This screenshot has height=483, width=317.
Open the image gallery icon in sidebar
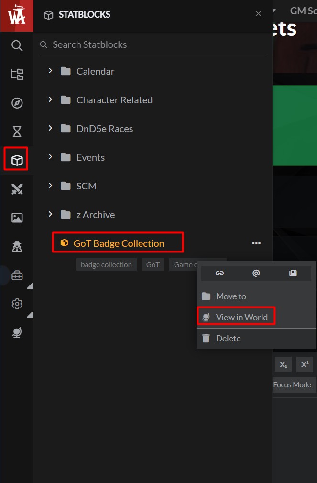click(x=17, y=218)
